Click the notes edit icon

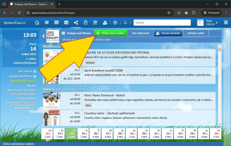click(x=95, y=23)
